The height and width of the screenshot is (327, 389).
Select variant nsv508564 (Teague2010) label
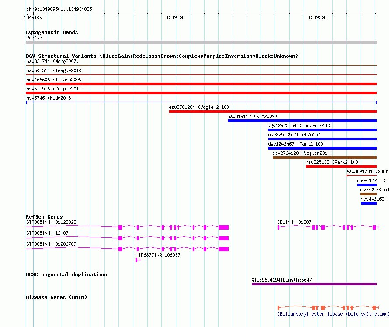click(55, 70)
